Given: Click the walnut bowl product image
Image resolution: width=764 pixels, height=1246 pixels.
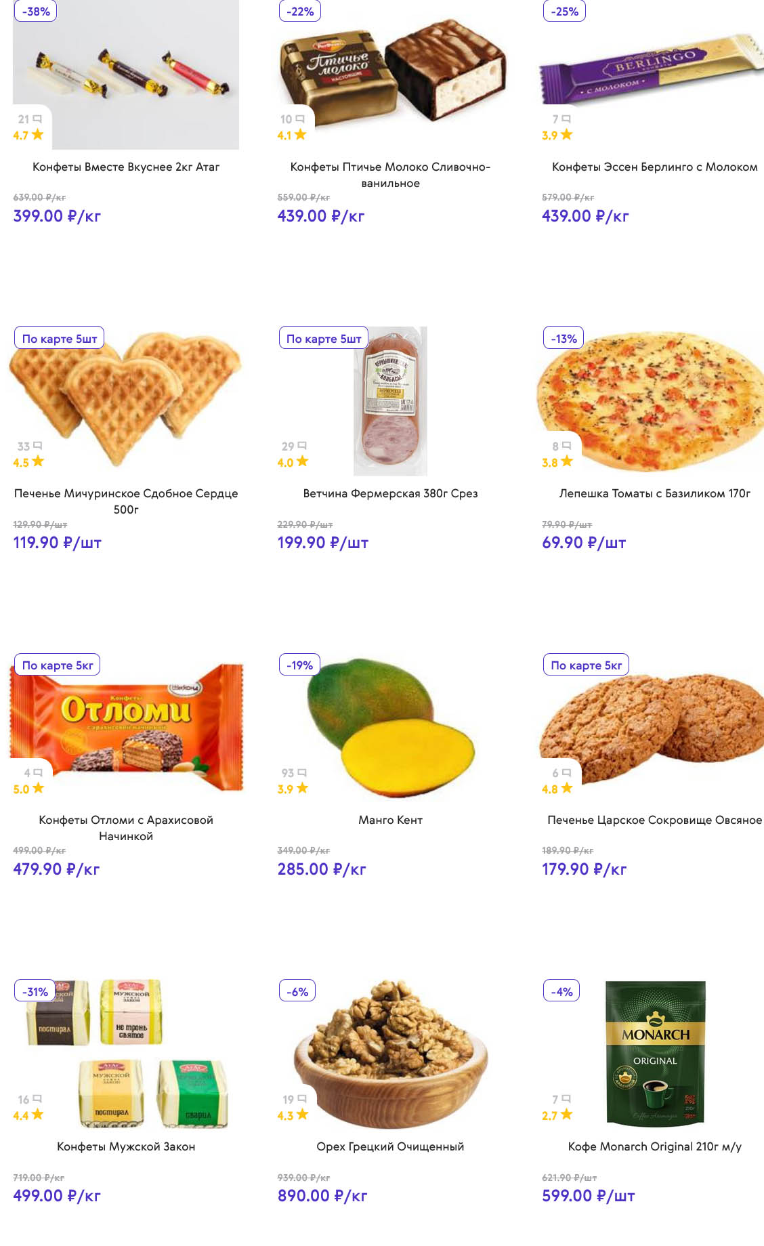Looking at the screenshot, I should coord(390,1054).
